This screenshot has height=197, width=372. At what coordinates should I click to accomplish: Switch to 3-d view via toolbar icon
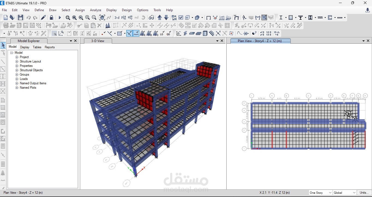(117, 17)
